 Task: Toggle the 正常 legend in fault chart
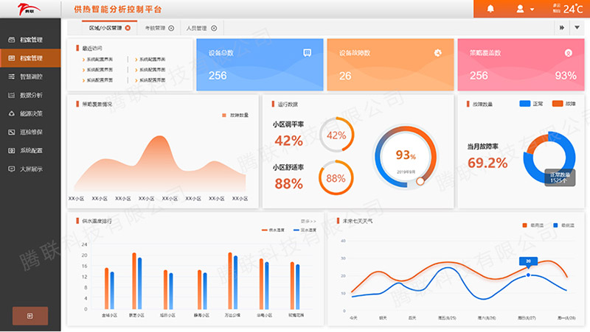531,104
